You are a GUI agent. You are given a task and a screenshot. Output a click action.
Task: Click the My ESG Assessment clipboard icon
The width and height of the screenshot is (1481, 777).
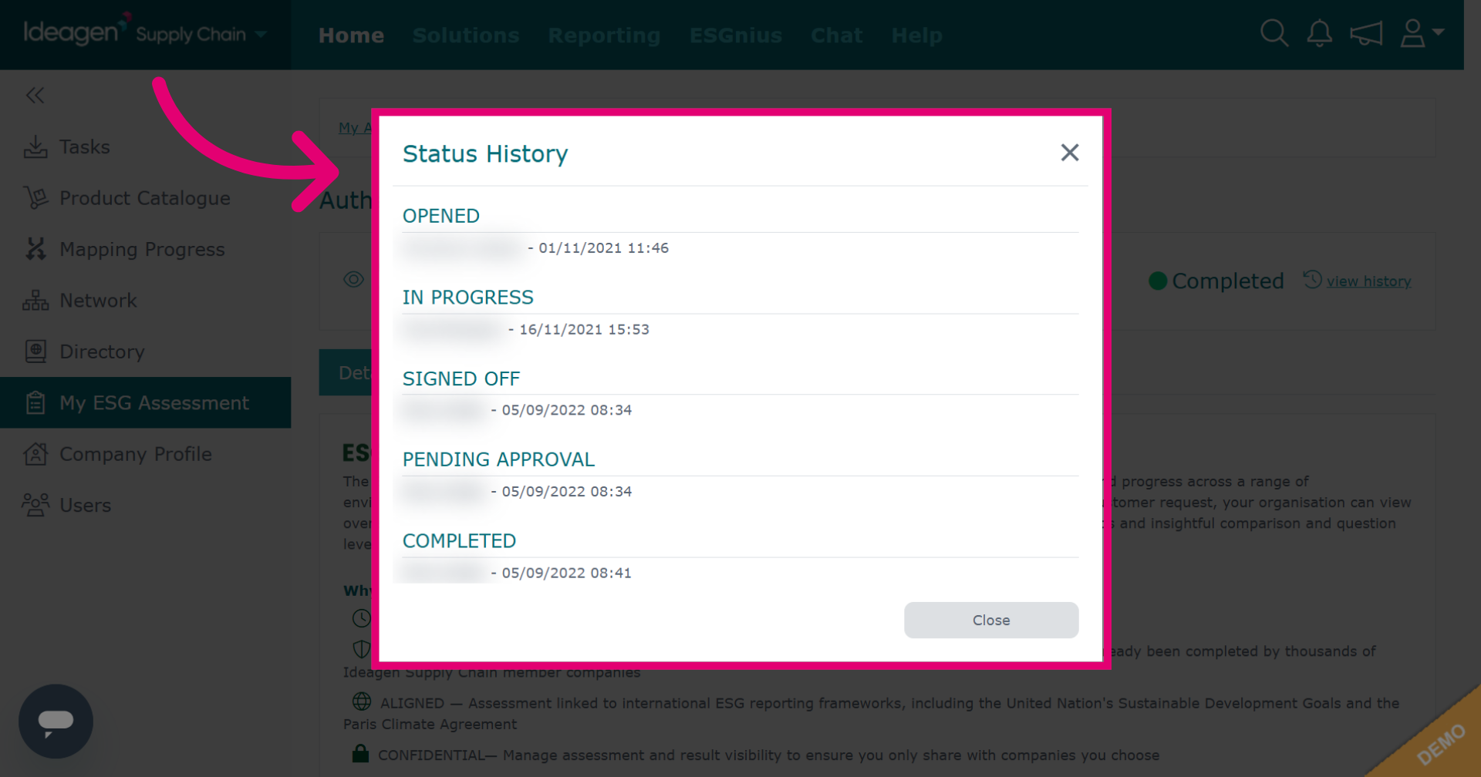[35, 402]
